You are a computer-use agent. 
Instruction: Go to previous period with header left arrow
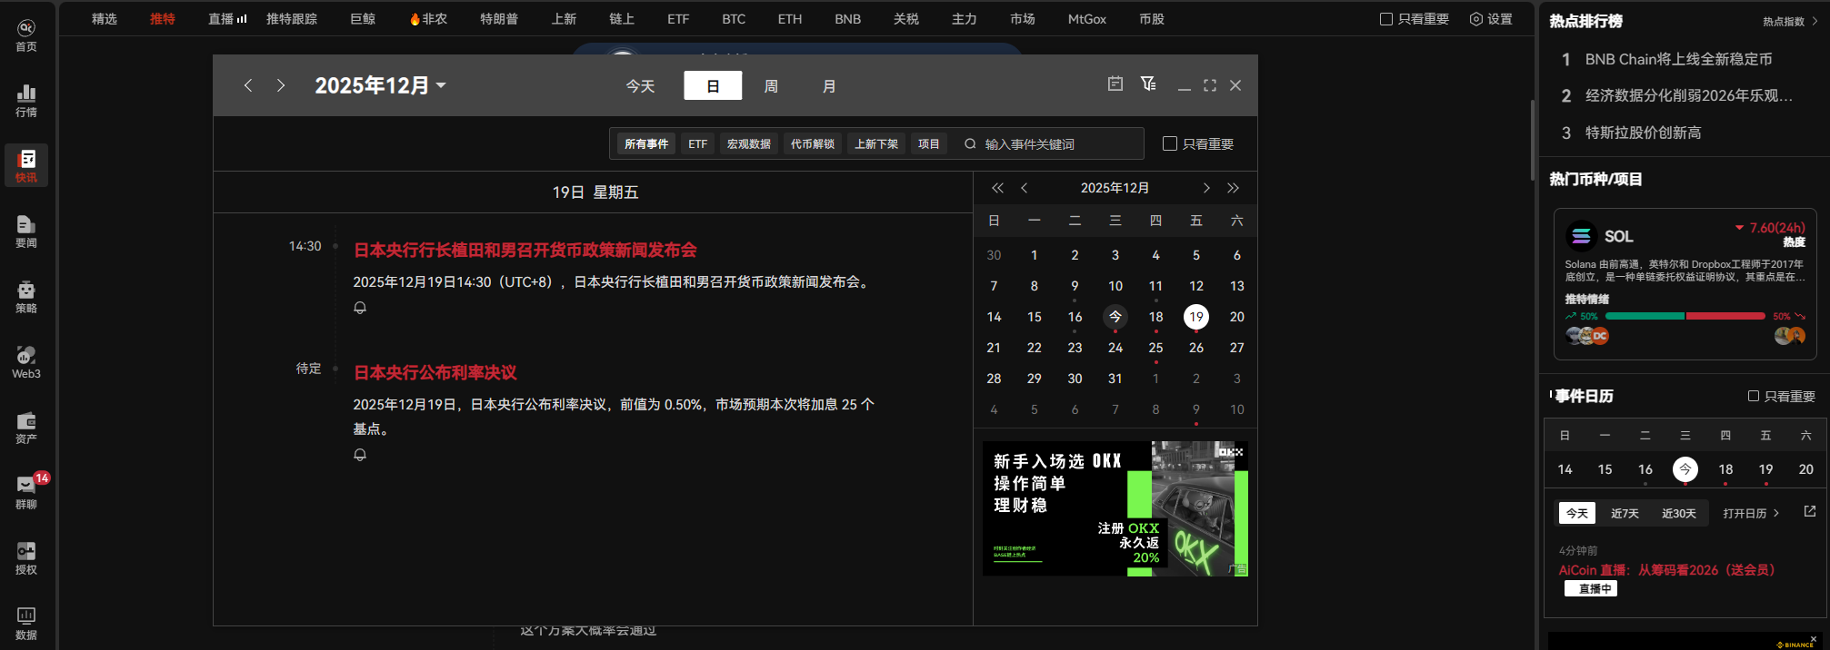coord(248,85)
